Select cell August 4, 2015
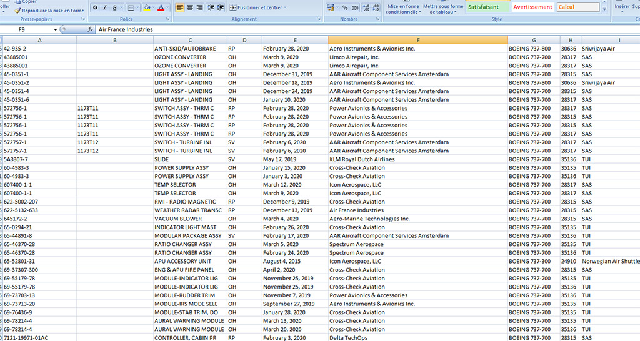This screenshot has width=640, height=341. coord(295,261)
